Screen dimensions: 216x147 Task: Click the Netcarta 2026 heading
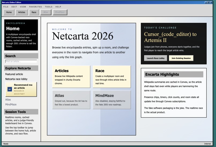(x=83, y=36)
